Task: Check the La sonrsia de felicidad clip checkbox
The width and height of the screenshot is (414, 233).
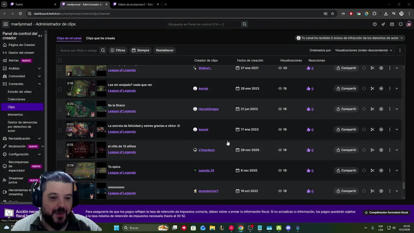Action: coord(60,130)
